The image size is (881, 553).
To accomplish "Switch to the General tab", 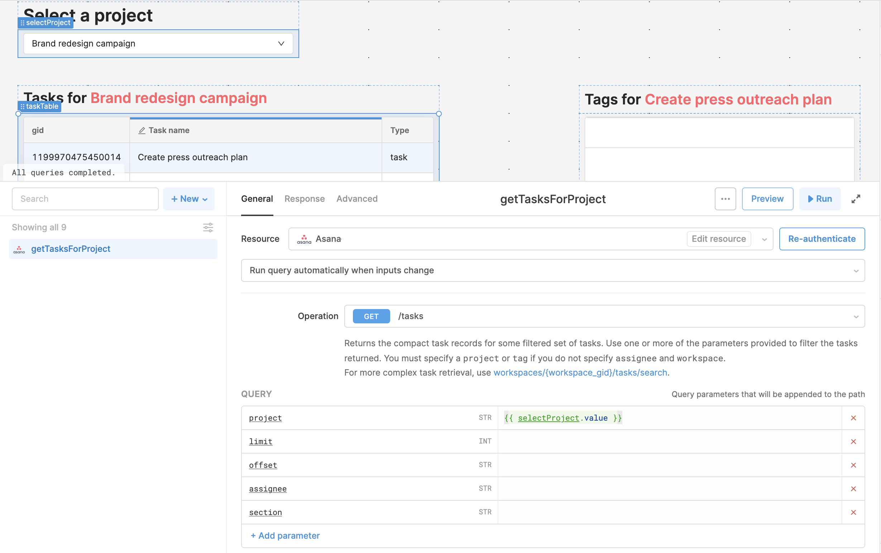I will [x=257, y=199].
